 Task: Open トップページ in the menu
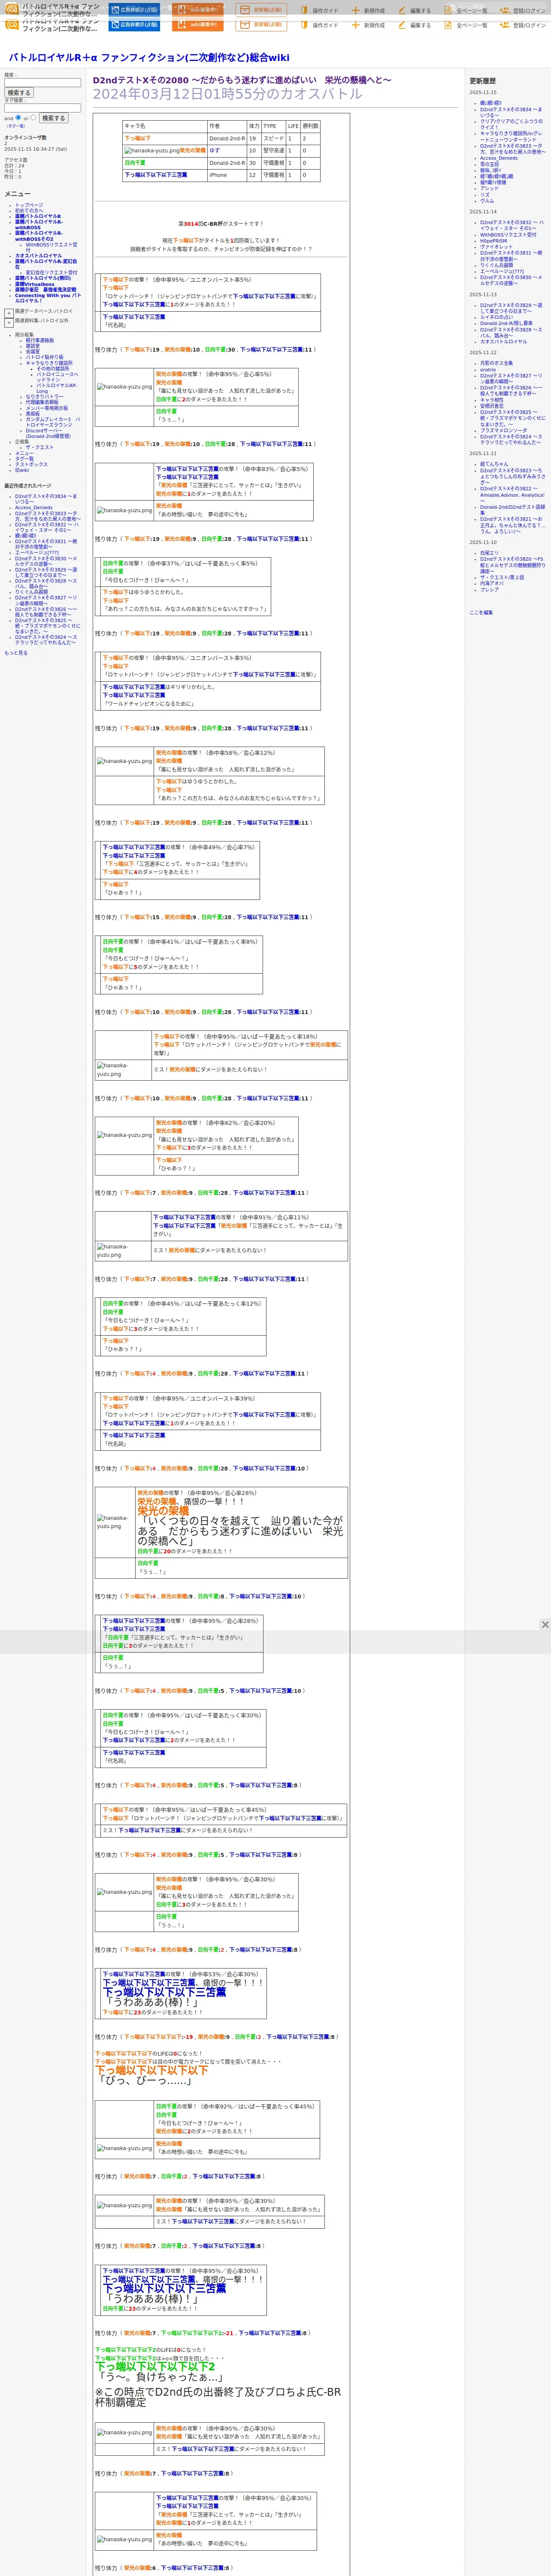[x=29, y=205]
